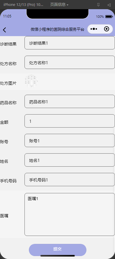Click the page title 微信小程序的医院综合服务平台
The image size is (115, 259).
pyautogui.click(x=57, y=29)
